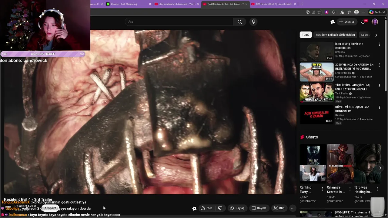Close the Browse - Kick Streaming tab

[x=150, y=4]
